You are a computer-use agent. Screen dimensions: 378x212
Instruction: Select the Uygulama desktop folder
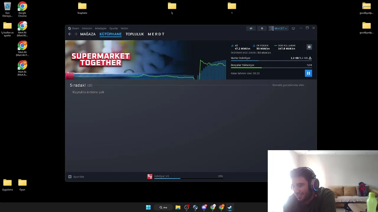pos(7,185)
